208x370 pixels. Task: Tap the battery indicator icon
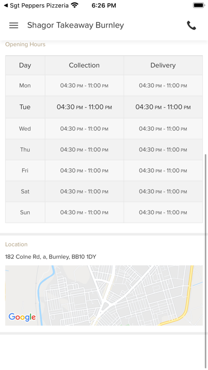click(199, 5)
